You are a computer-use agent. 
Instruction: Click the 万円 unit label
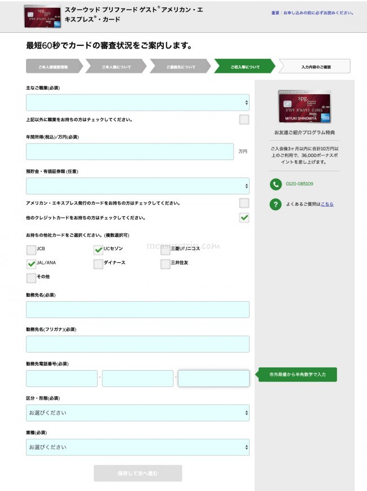coord(243,151)
